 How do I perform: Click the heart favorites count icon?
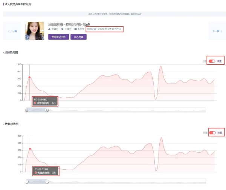pyautogui.click(x=63, y=29)
